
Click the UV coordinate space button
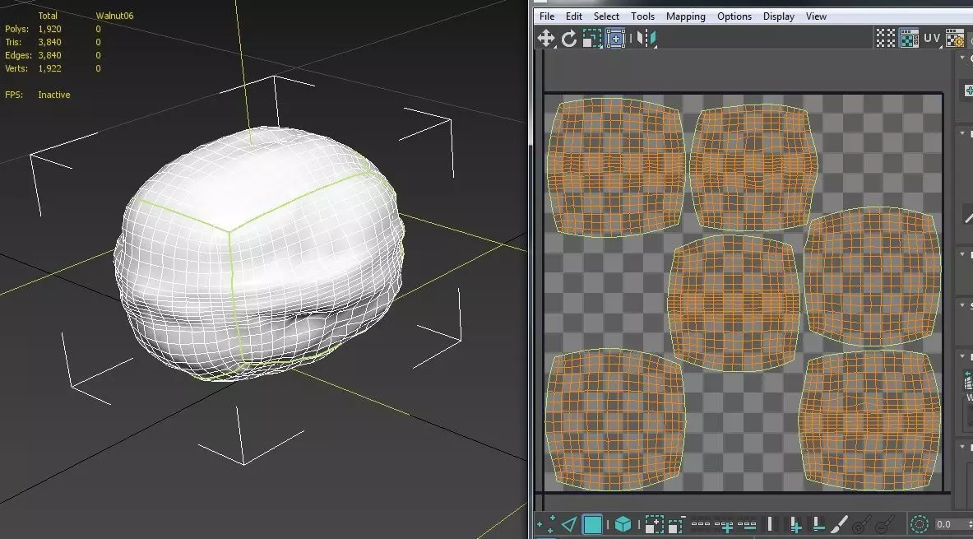coord(932,39)
